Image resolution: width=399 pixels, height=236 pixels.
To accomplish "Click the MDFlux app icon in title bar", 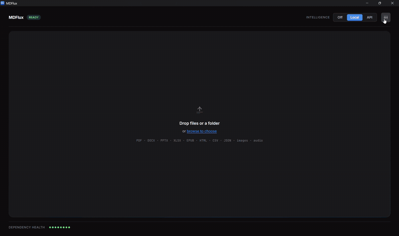I will click(x=3, y=3).
